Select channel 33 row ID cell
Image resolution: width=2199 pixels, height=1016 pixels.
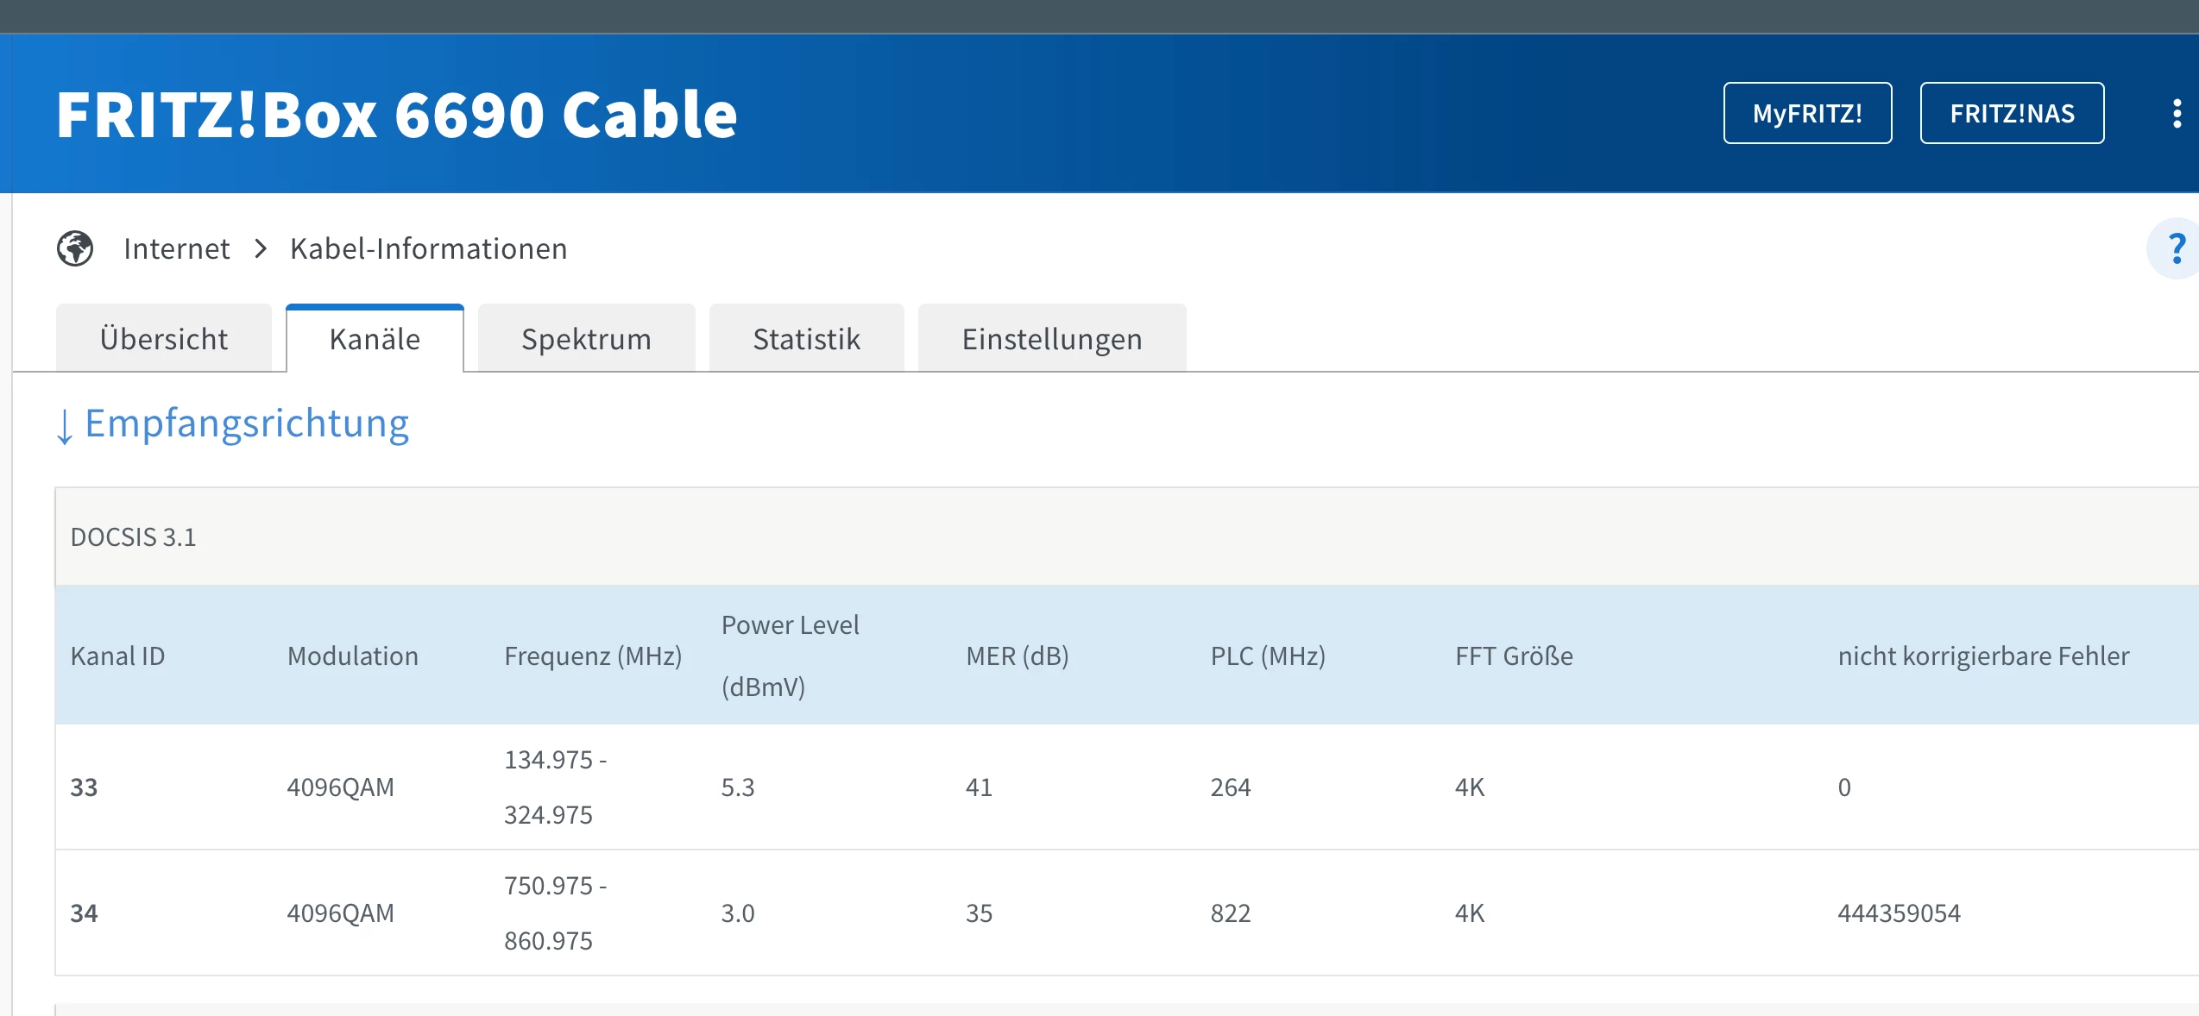pos(84,787)
